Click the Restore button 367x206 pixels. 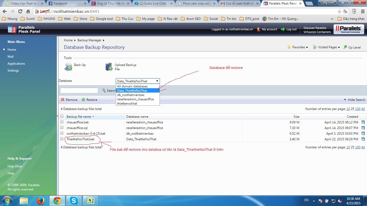(89, 100)
